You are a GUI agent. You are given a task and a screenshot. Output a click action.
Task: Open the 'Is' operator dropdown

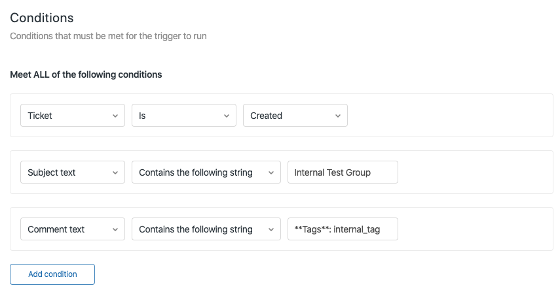coord(183,116)
